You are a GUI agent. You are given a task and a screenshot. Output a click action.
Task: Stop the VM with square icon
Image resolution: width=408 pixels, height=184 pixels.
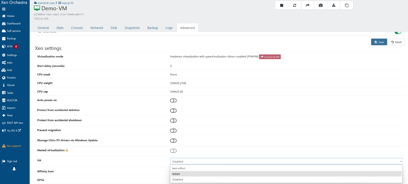click(282, 5)
